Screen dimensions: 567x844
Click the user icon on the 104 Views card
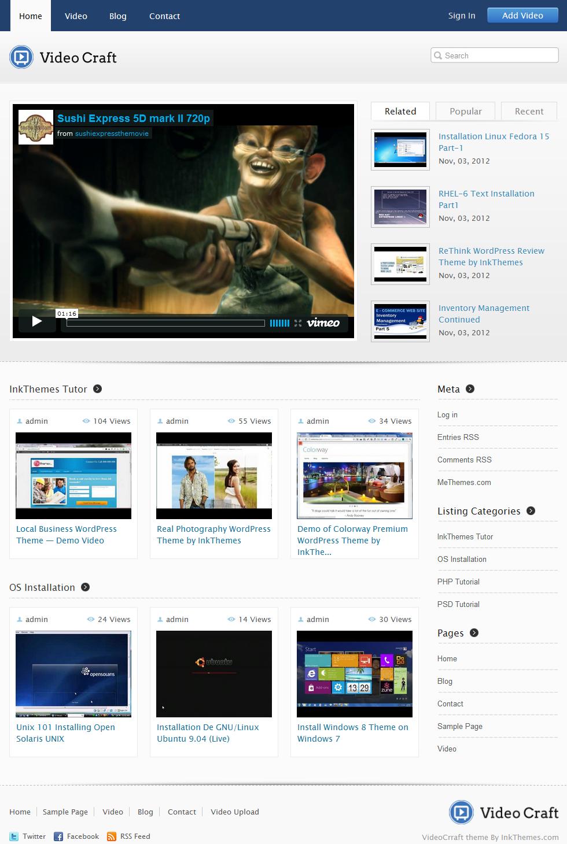pyautogui.click(x=20, y=421)
